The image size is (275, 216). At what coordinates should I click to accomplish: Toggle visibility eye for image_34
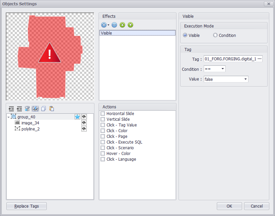click(84, 123)
